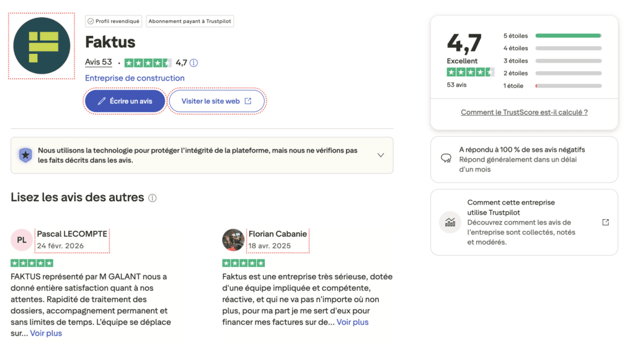Click reviewer name Pascal LECOMPTE

(72, 234)
